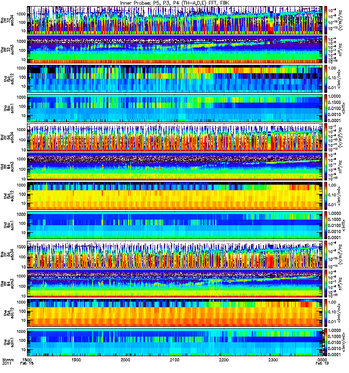Click inside the tha fbk scm1 spectrogram
Screen dimensions: 349x373
[175, 108]
